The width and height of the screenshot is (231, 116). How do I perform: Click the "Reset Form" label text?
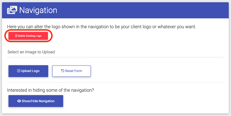pyautogui.click(x=74, y=71)
